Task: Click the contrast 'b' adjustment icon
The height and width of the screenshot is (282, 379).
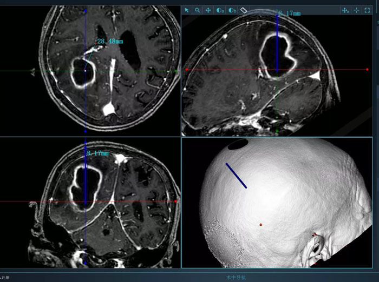Action: click(x=232, y=10)
